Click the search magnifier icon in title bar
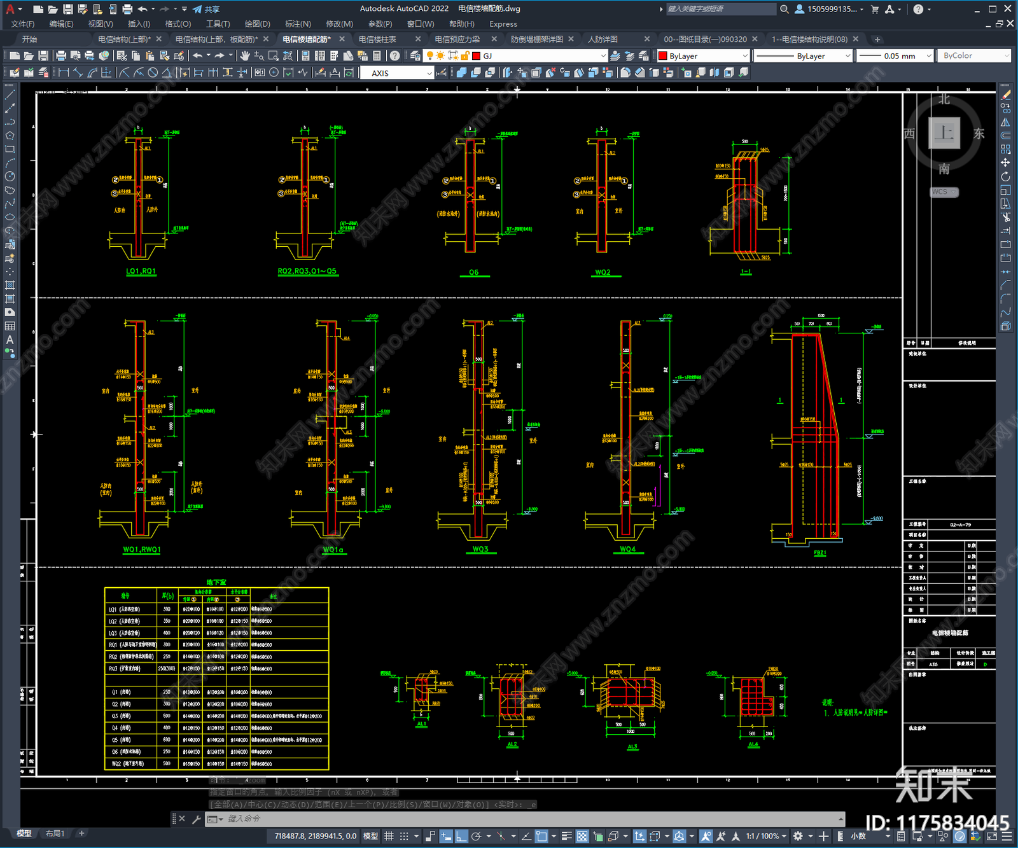Image resolution: width=1018 pixels, height=848 pixels. 784,9
